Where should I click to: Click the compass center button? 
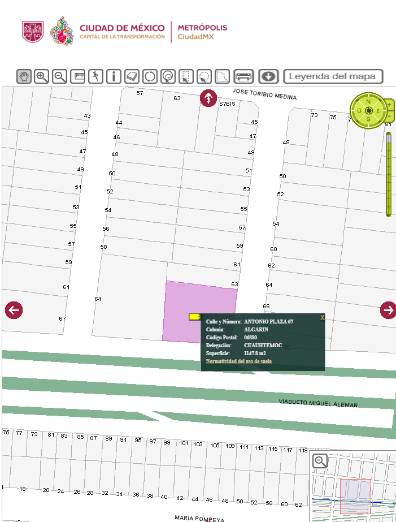click(x=368, y=110)
